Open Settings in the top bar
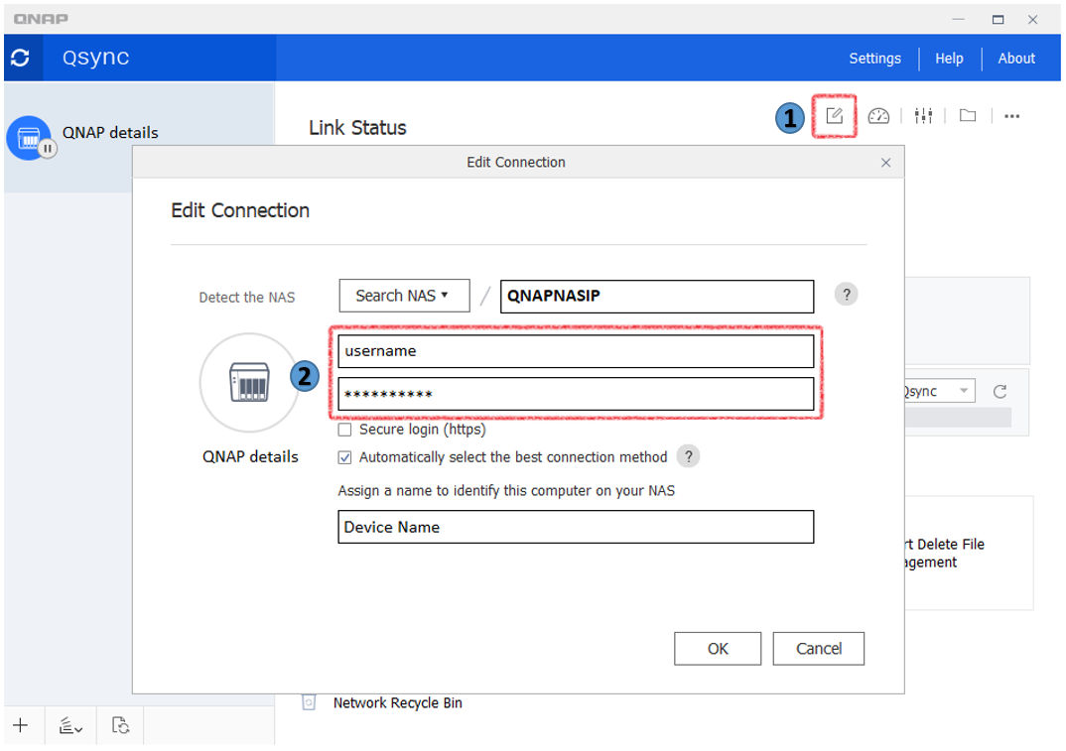Viewport: 1066px width, 751px height. pyautogui.click(x=874, y=59)
